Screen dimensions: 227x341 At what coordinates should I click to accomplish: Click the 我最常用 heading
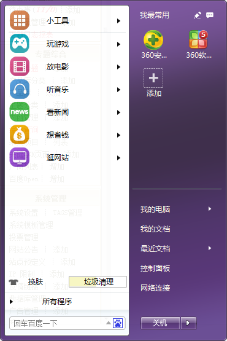coord(155,15)
